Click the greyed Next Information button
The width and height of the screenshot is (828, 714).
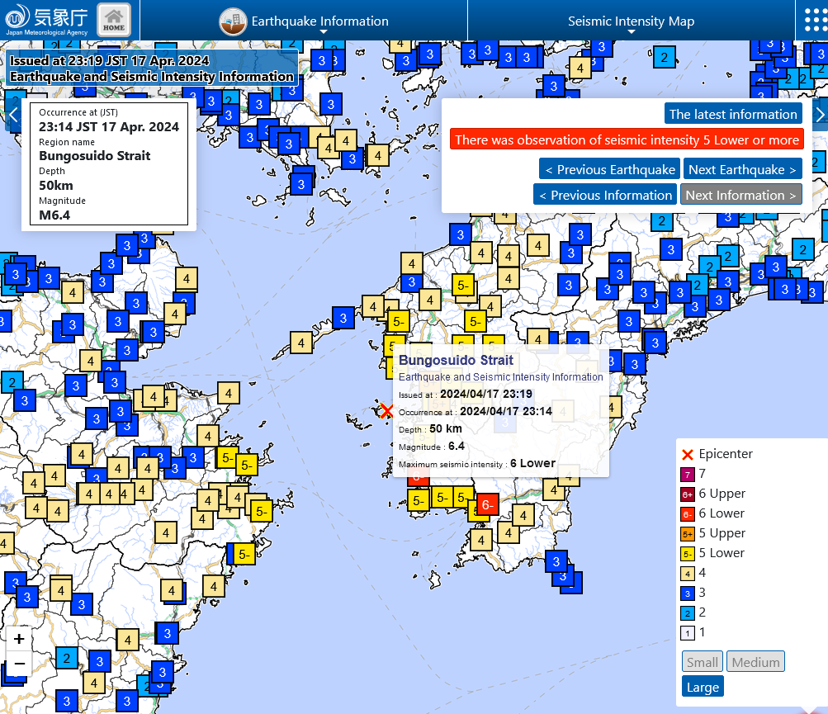point(740,195)
